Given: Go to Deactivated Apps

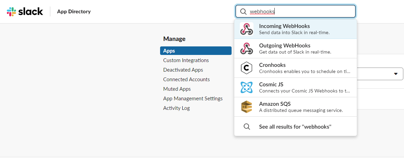Looking at the screenshot, I should 183,70.
